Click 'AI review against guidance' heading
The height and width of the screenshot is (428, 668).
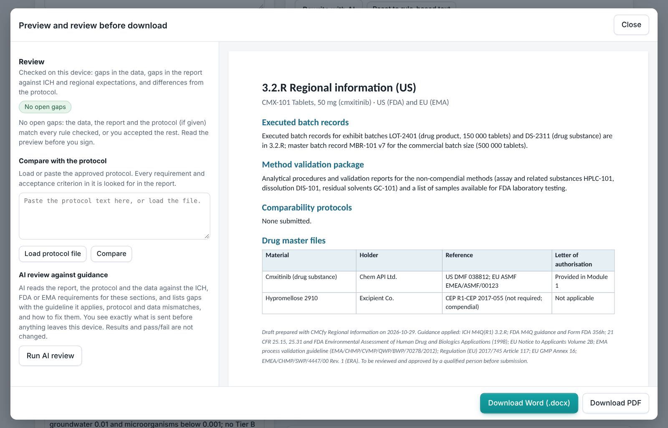63,275
